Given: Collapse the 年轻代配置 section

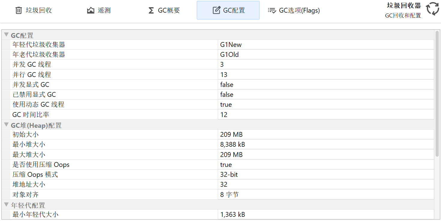Looking at the screenshot, I should point(6,205).
